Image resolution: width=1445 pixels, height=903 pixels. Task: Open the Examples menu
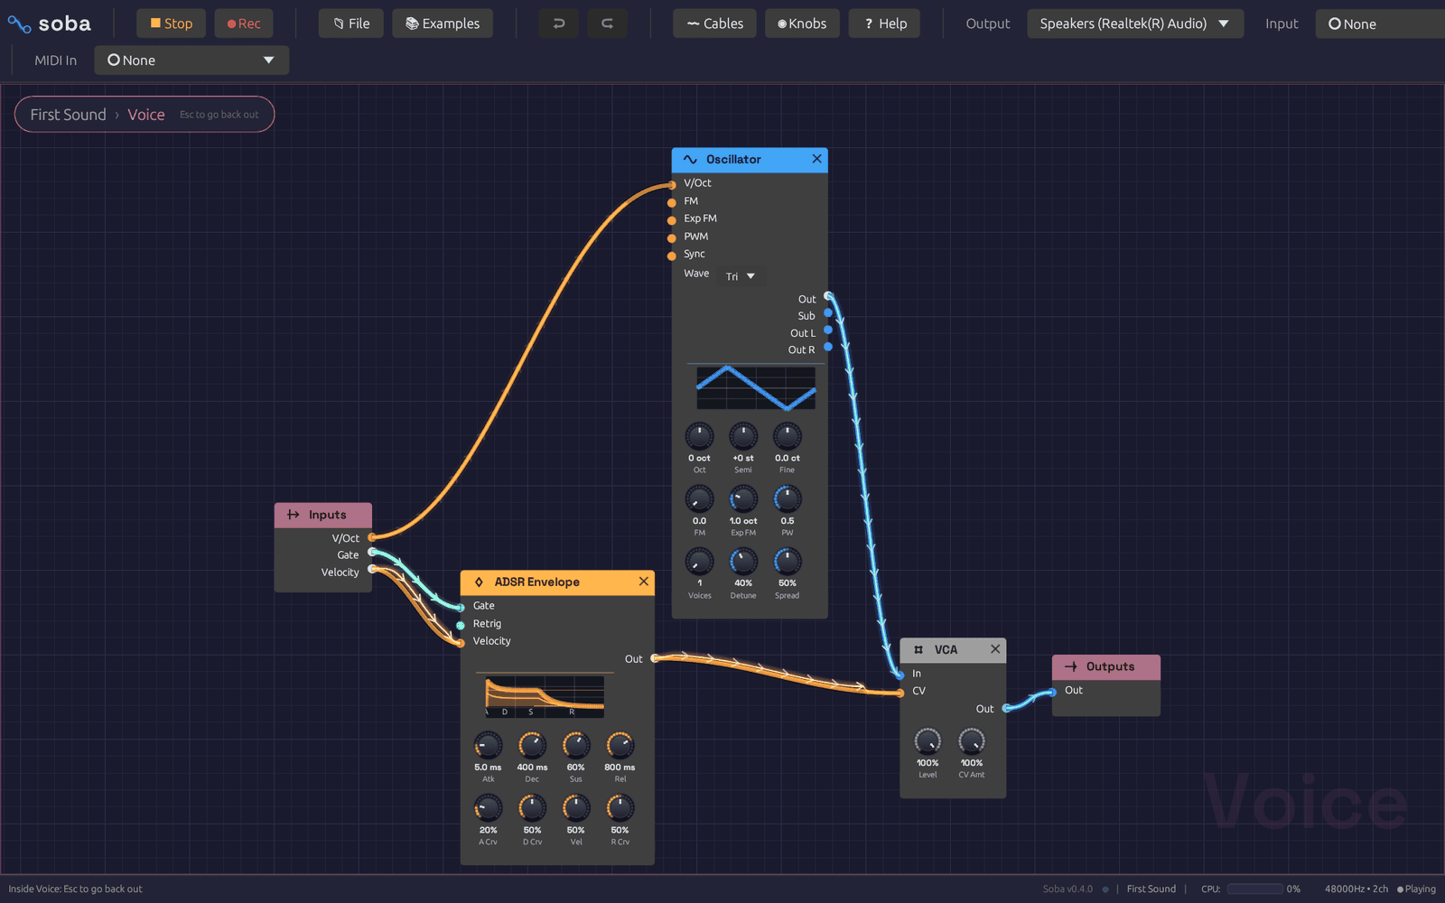click(443, 23)
